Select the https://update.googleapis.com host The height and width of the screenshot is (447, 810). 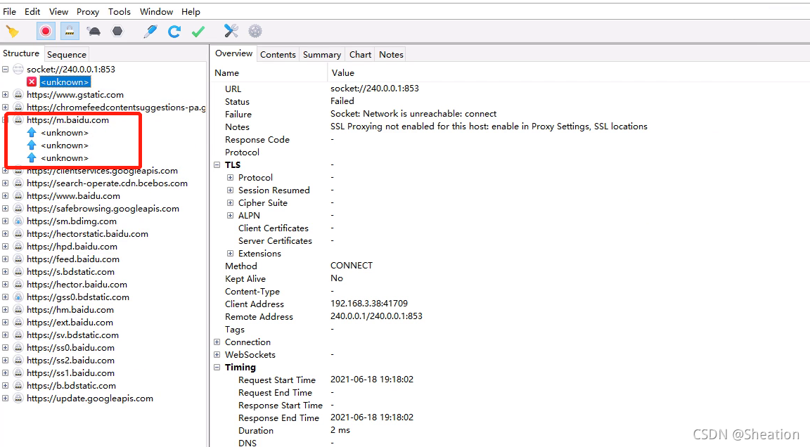(x=90, y=398)
